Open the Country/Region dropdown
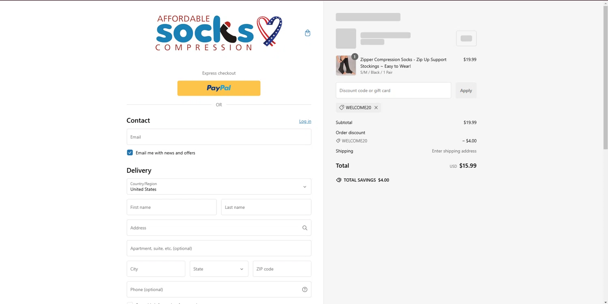Screen dimensions: 608x304 (x=219, y=187)
